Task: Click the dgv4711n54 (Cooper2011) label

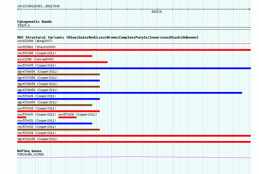Action: tap(38, 139)
